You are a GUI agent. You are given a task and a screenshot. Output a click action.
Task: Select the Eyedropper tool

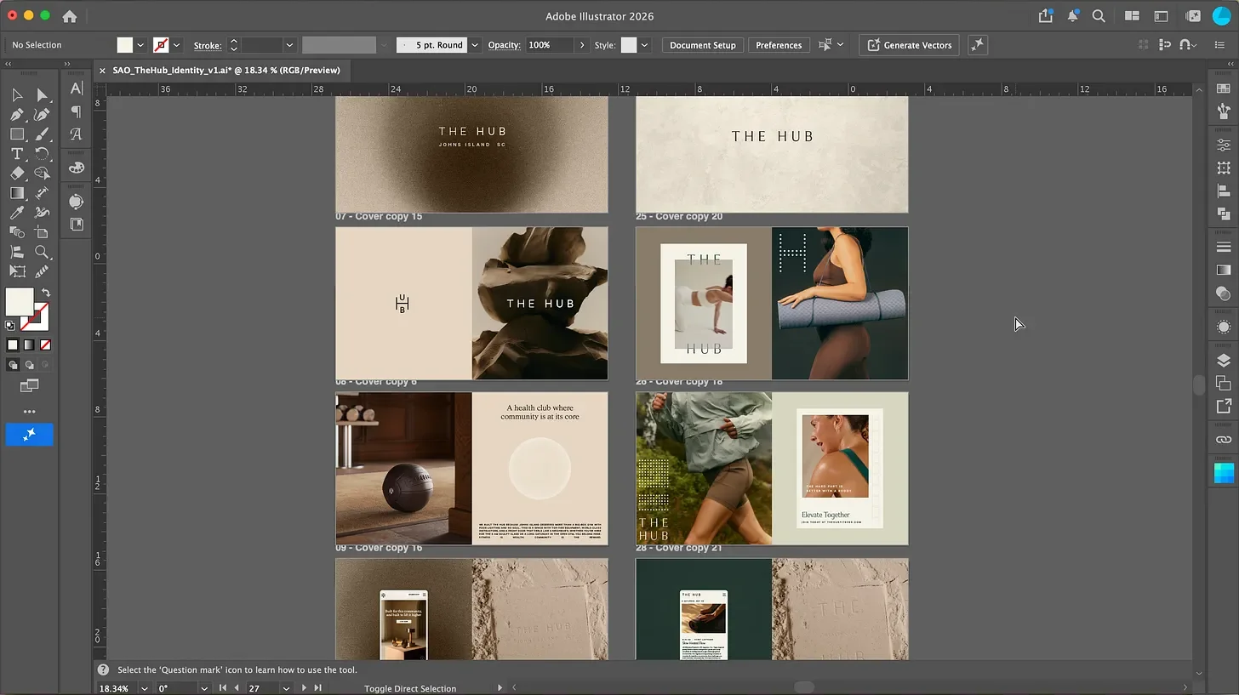point(17,213)
